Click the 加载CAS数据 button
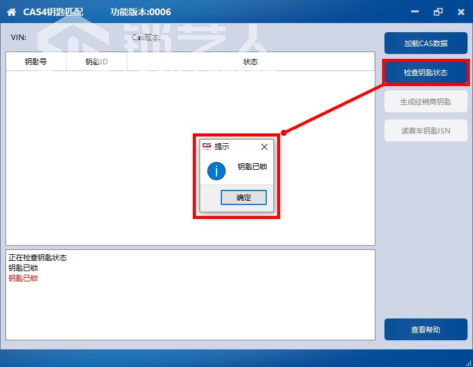 [426, 43]
